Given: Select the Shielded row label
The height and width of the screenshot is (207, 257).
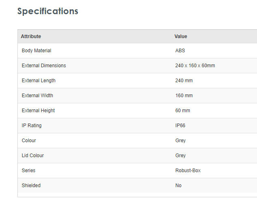Looking at the screenshot, I should (31, 186).
